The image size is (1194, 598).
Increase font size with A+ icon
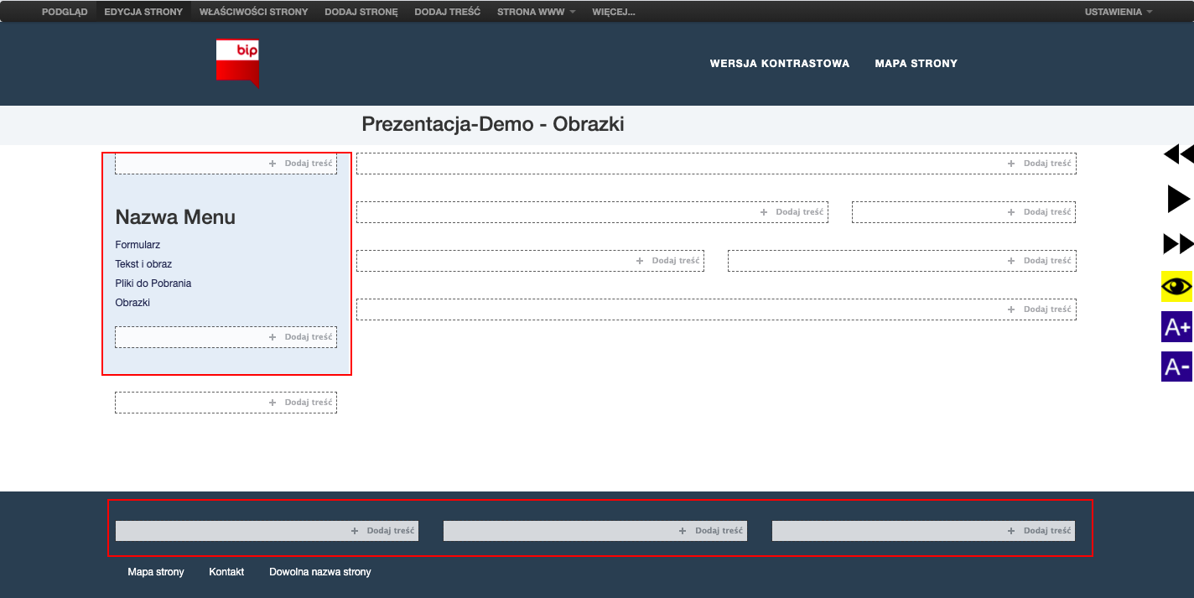coord(1176,327)
